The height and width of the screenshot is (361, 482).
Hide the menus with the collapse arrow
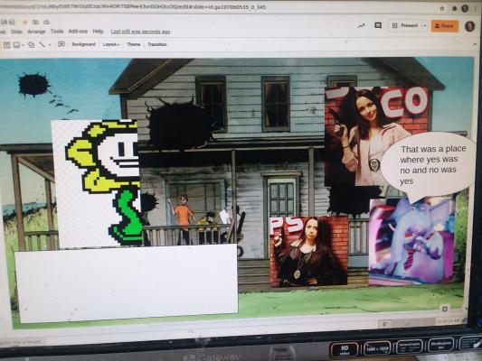click(x=475, y=44)
